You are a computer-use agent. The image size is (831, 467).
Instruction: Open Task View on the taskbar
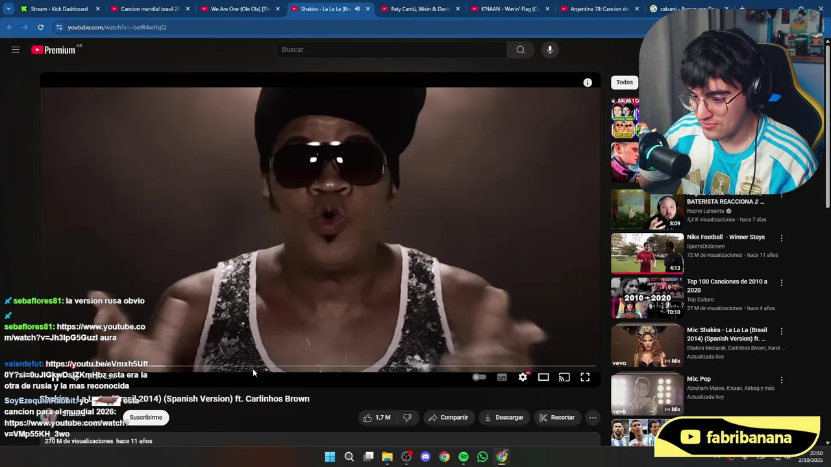point(368,457)
